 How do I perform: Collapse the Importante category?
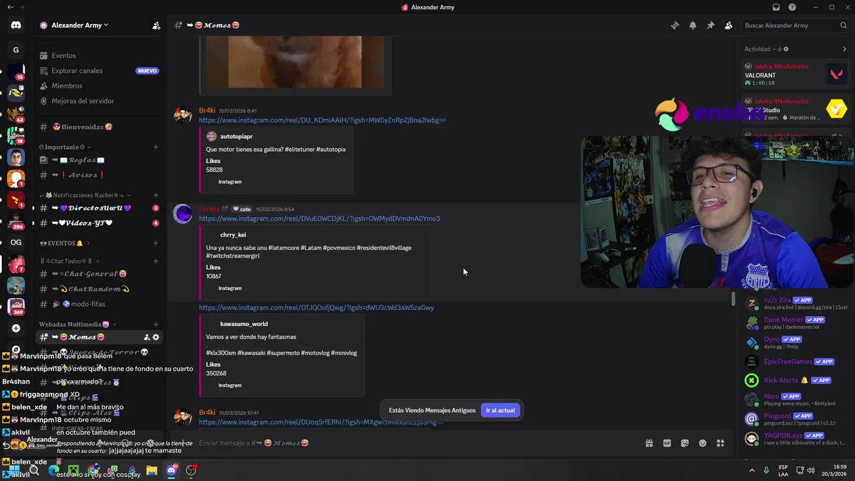click(65, 147)
